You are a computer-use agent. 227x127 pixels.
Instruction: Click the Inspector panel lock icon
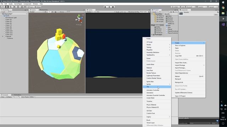216,10
